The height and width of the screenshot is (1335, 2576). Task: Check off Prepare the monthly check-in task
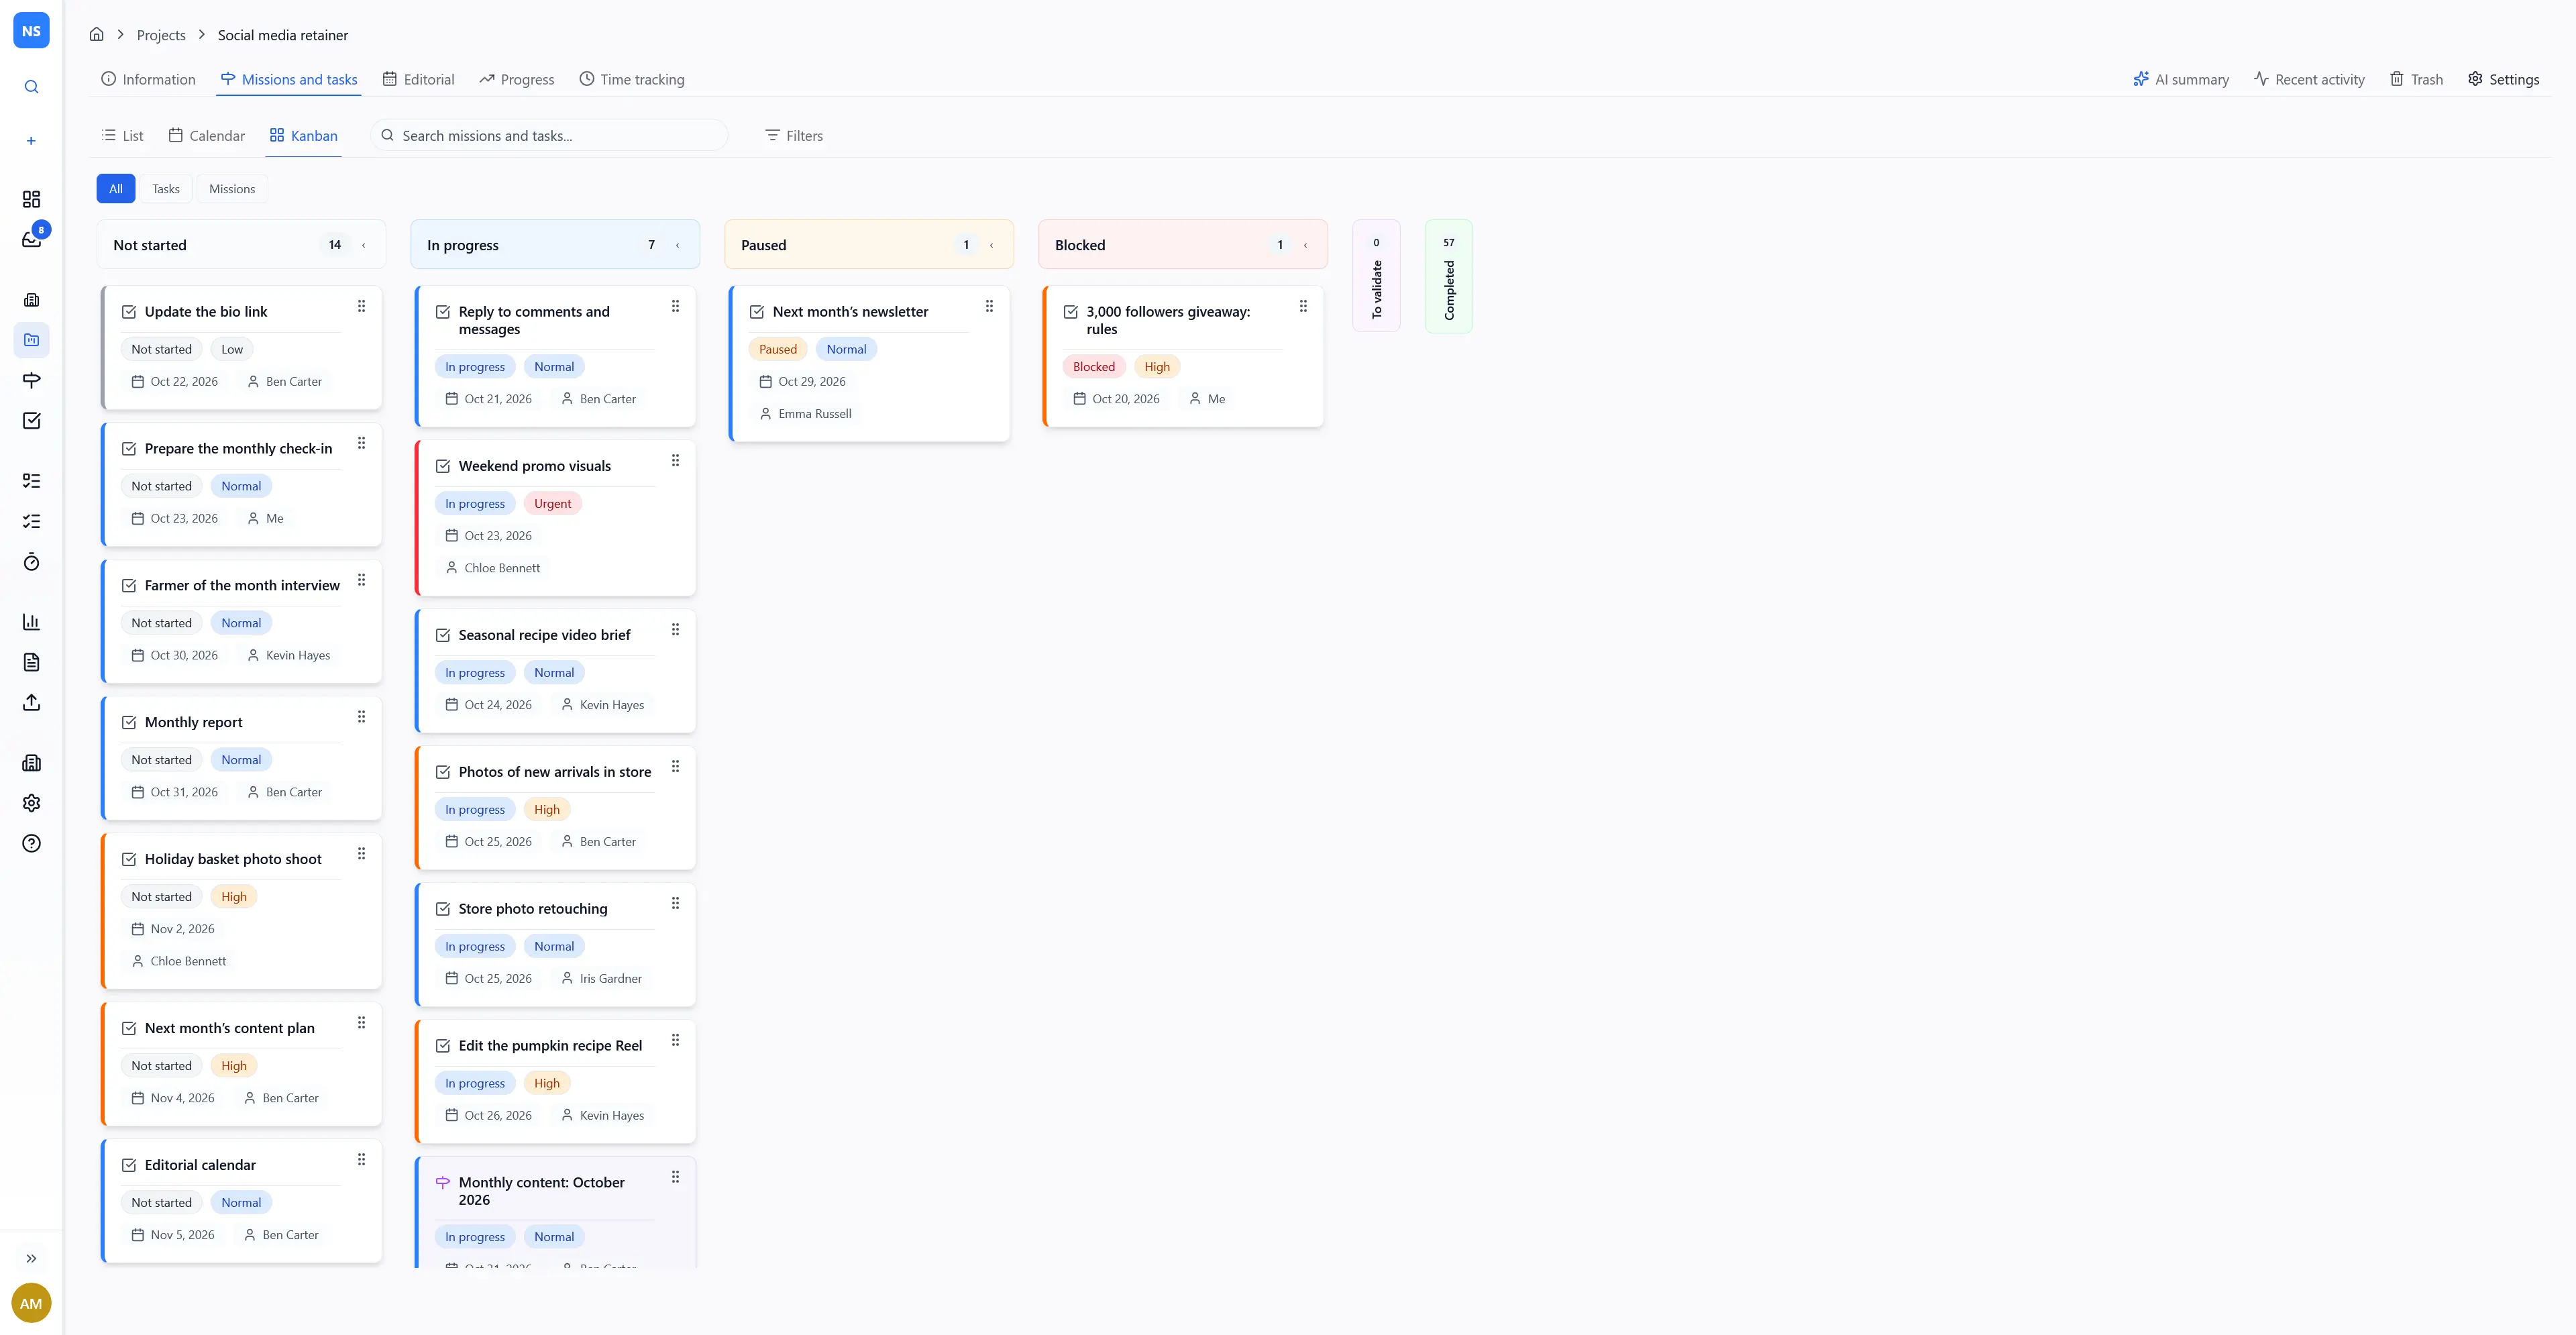coord(129,449)
